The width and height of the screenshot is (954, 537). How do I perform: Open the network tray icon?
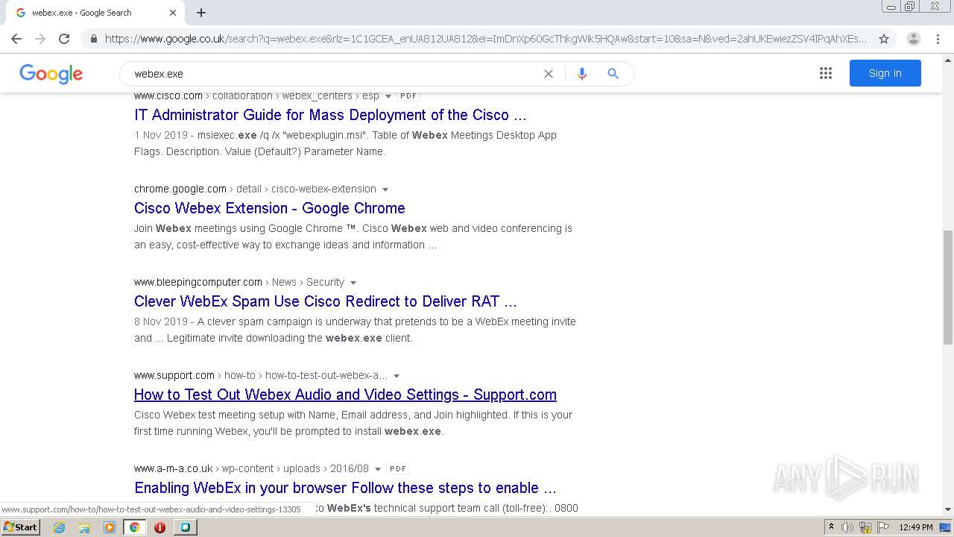[x=865, y=527]
